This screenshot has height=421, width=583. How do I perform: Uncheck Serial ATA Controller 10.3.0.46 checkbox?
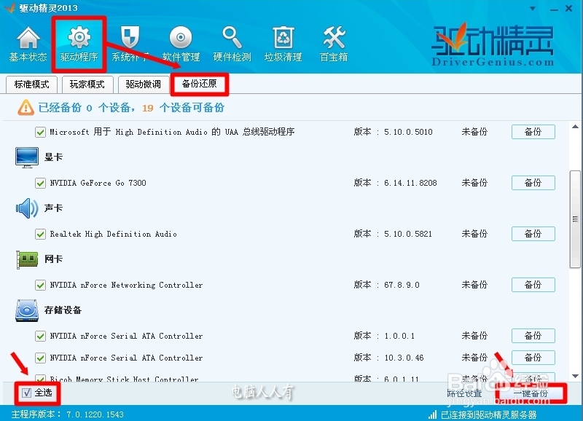pos(40,358)
